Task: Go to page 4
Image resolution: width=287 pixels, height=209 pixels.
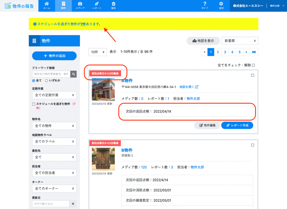Action: click(x=232, y=52)
